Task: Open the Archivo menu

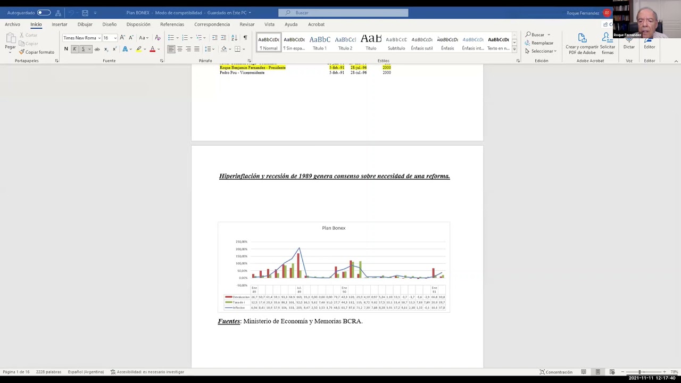Action: coord(12,24)
